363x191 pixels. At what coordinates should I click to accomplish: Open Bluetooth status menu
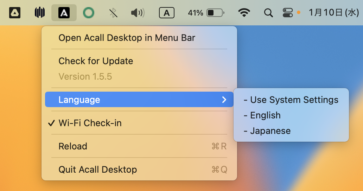coord(113,13)
